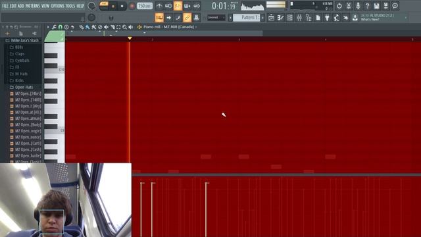Click previous pattern arrow left of Pattern 1
Screen dimensions: 421x237
[x=230, y=18]
